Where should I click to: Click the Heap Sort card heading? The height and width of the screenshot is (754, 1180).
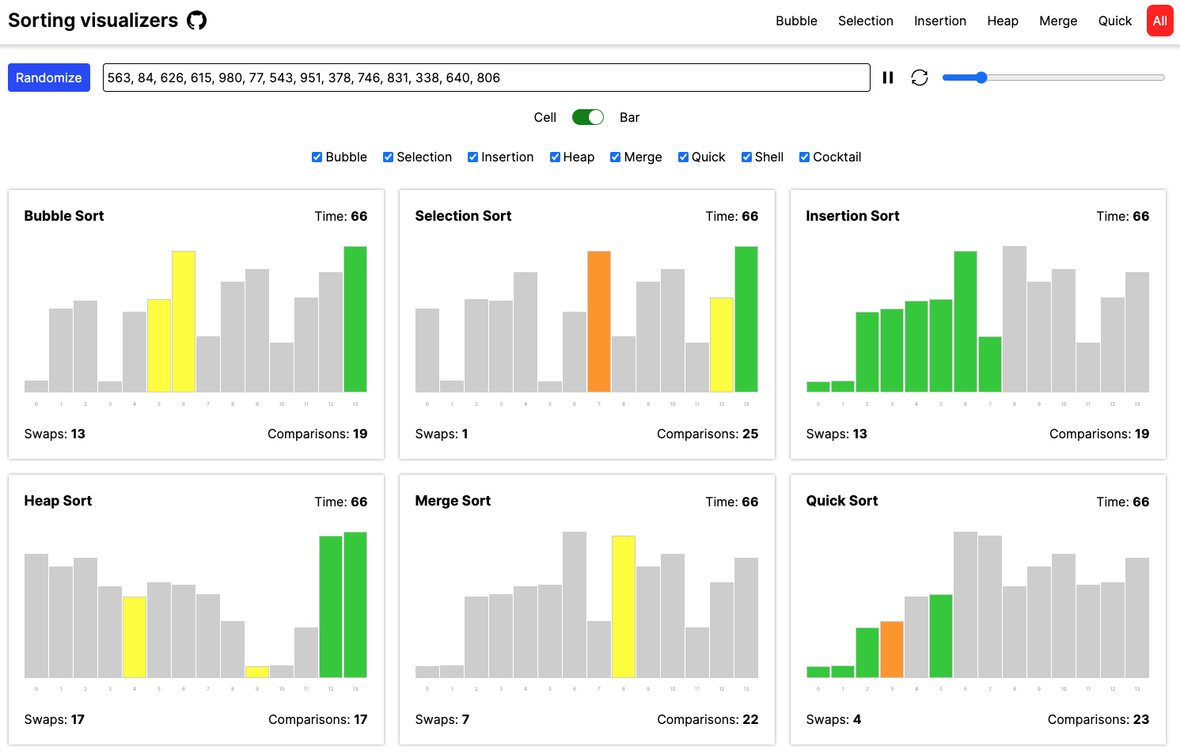(x=58, y=501)
